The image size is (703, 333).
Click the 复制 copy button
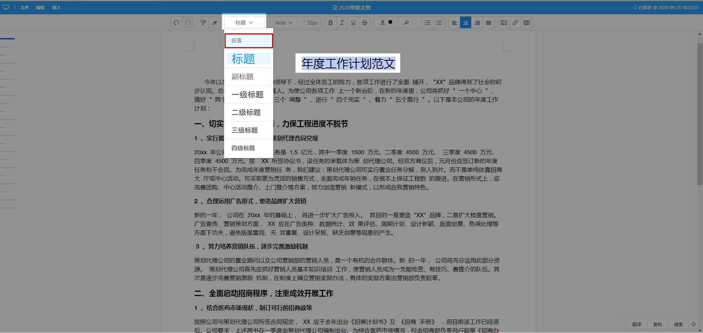[x=658, y=324]
